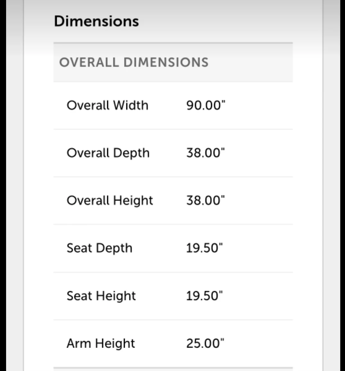The width and height of the screenshot is (345, 371).
Task: Click the Overall Width label
Action: coord(107,105)
